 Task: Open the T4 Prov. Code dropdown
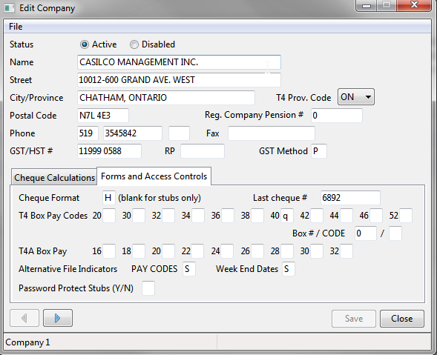coord(356,97)
